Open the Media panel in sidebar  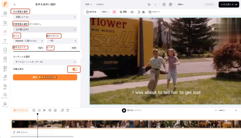[x=5, y=23]
